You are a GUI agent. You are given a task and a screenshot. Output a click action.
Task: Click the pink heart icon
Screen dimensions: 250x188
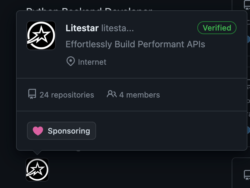pos(38,131)
